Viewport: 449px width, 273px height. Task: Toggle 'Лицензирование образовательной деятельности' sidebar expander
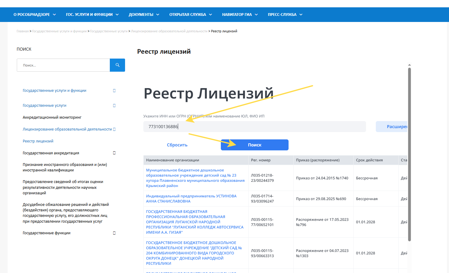pyautogui.click(x=114, y=129)
